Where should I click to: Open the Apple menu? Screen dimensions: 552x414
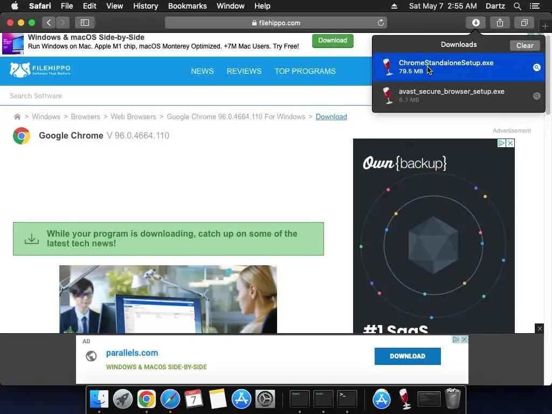15,6
